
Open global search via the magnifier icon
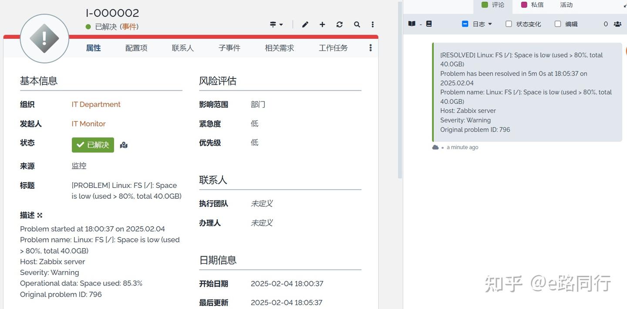[x=357, y=24]
